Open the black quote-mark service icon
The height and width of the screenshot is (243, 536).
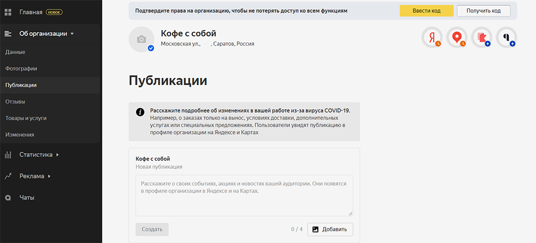507,38
